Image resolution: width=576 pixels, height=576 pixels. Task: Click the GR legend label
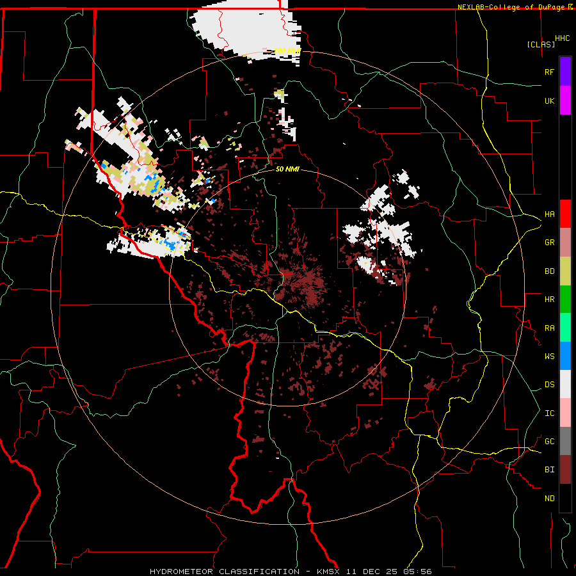coord(549,243)
